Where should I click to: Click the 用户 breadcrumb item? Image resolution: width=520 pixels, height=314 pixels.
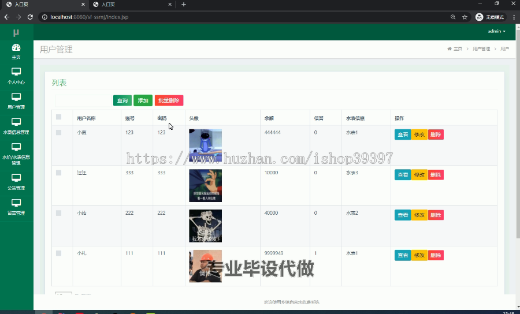[x=504, y=48]
